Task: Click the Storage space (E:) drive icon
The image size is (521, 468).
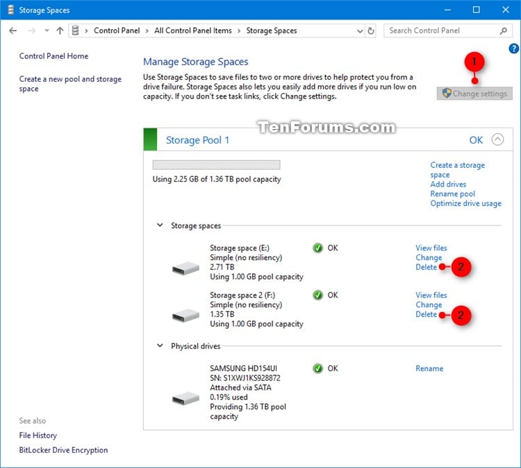Action: coord(185,268)
